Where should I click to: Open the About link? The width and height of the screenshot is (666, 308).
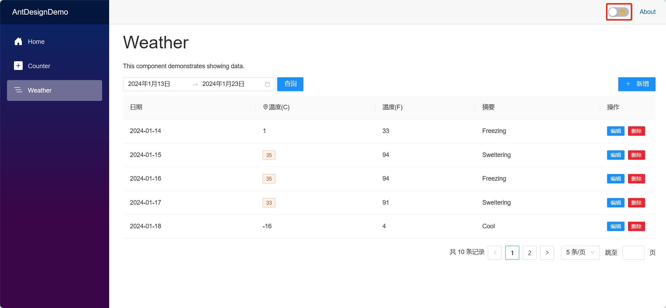coord(648,12)
